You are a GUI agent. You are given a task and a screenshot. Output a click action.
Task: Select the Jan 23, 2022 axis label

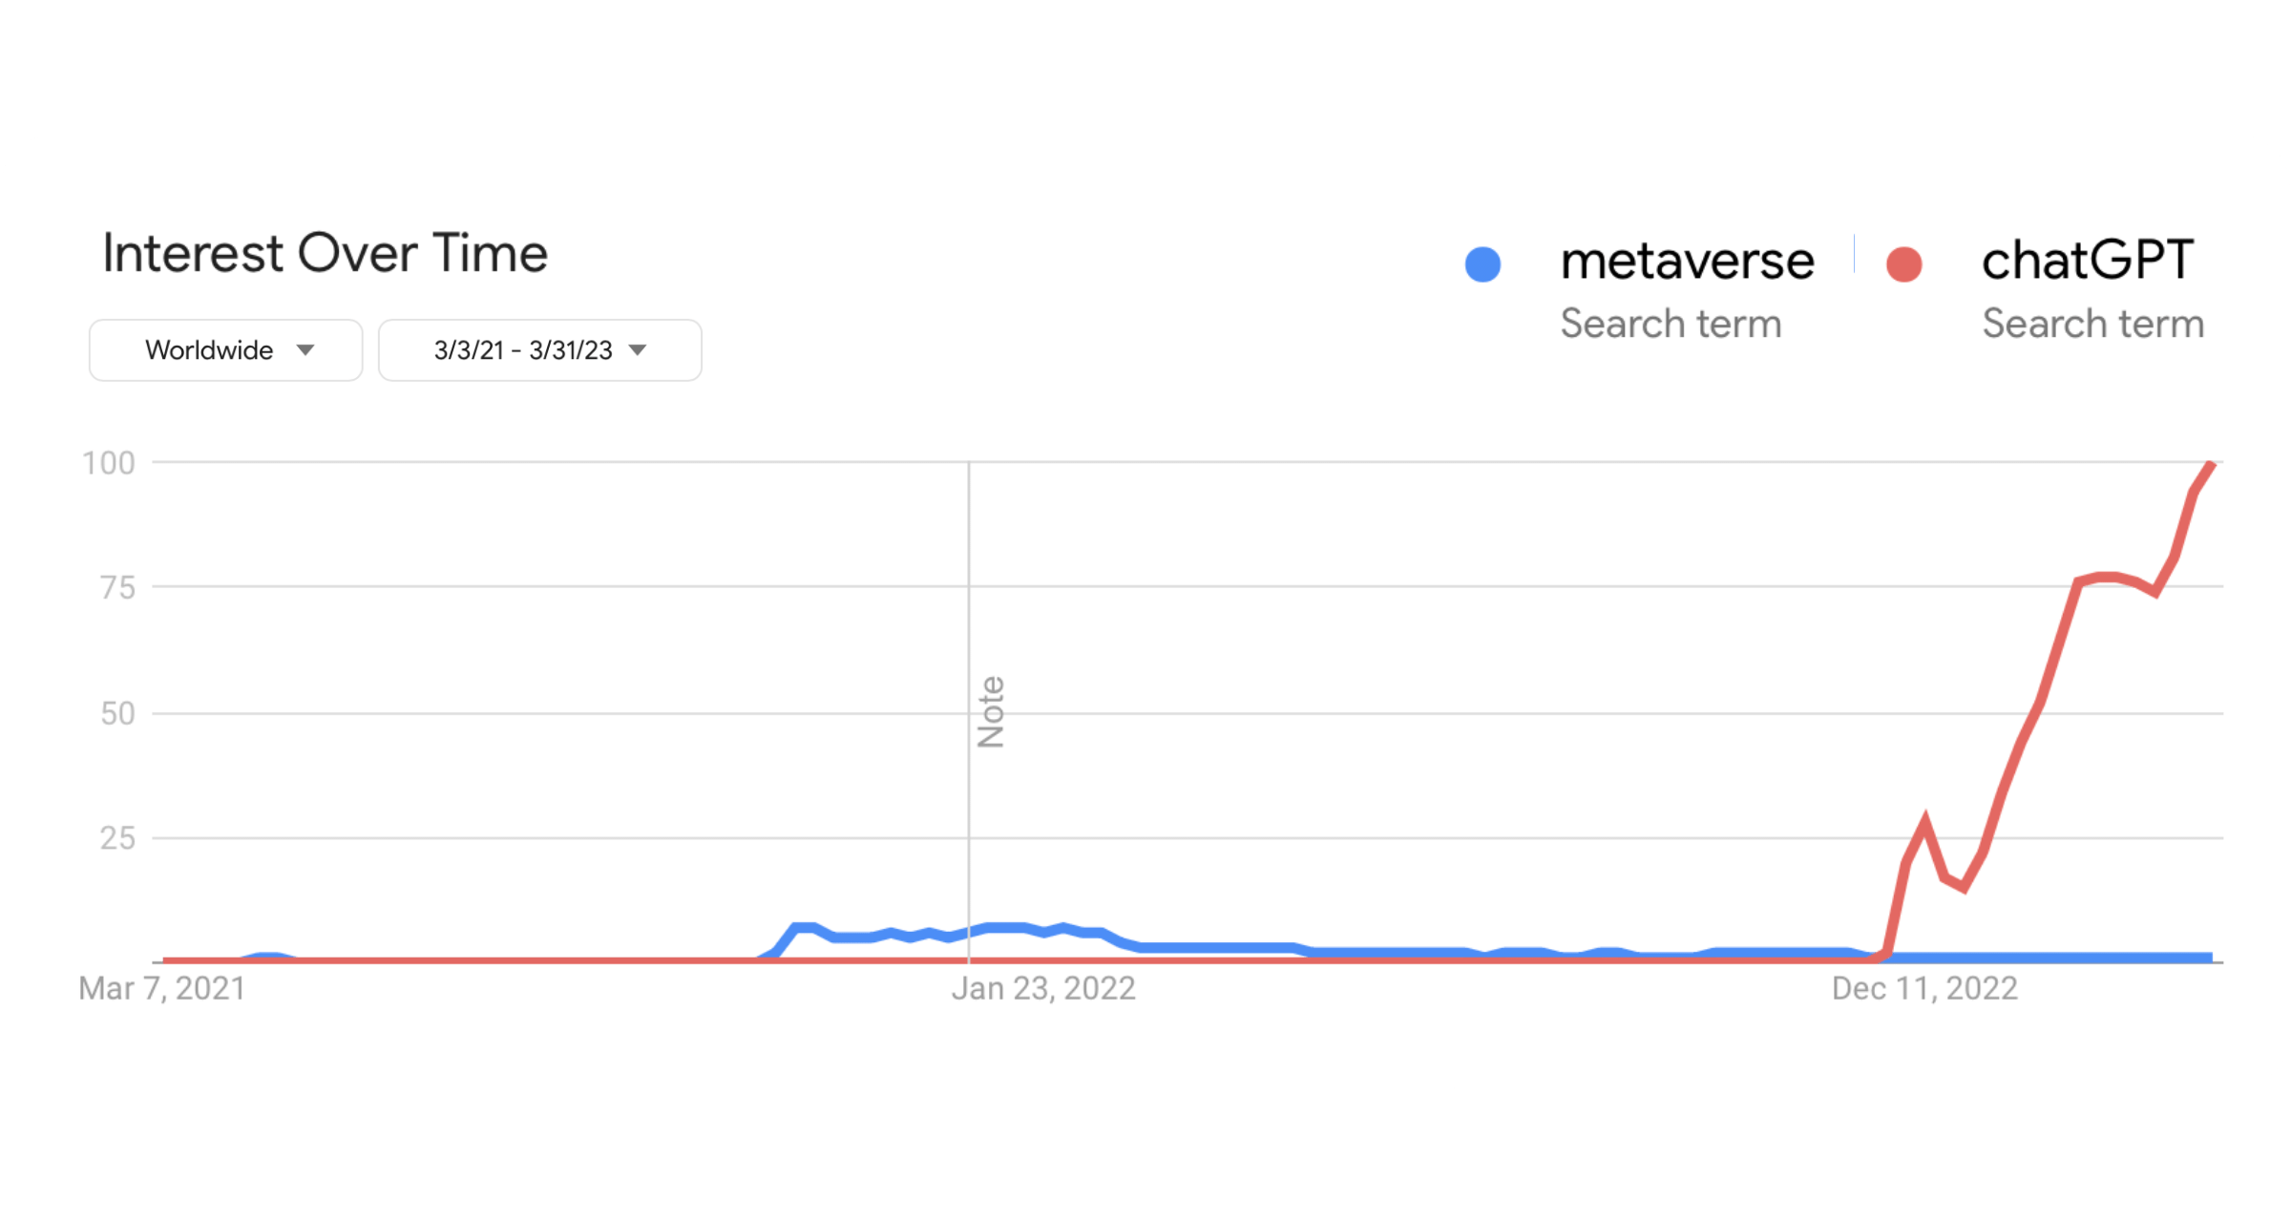coord(1042,988)
